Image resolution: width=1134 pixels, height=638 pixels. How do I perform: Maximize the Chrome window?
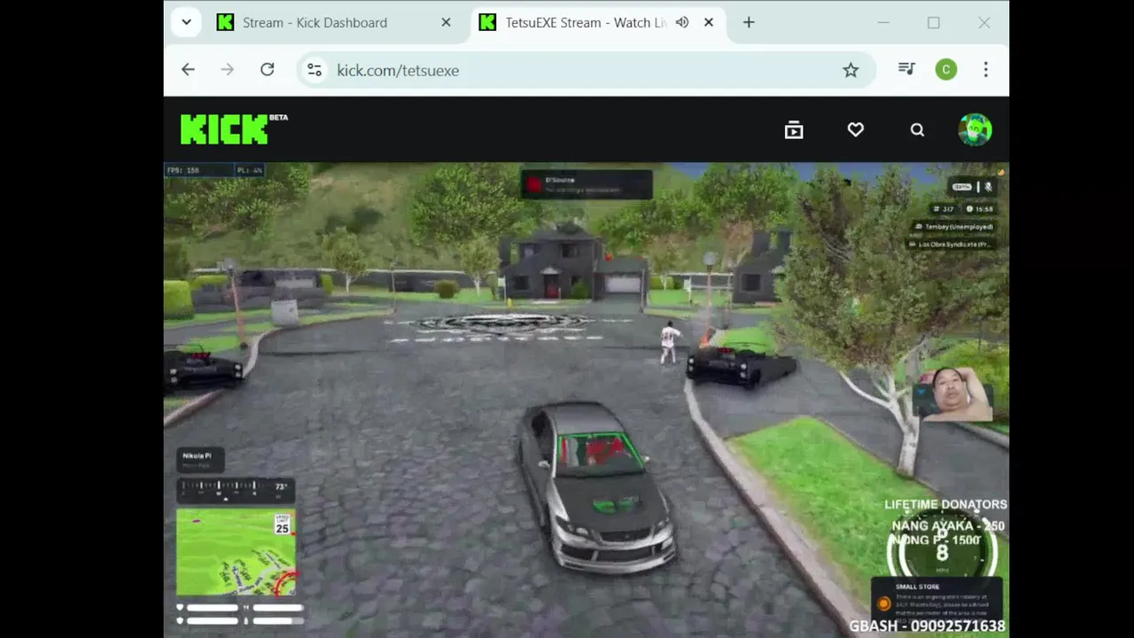[934, 23]
